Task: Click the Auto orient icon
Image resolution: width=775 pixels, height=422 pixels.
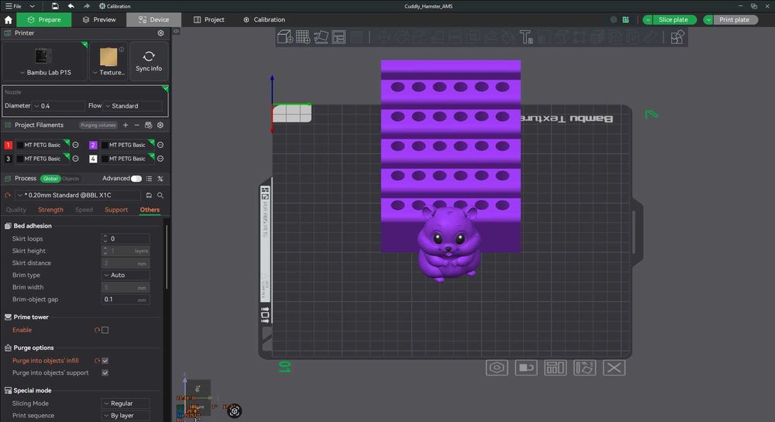Action: [321, 37]
